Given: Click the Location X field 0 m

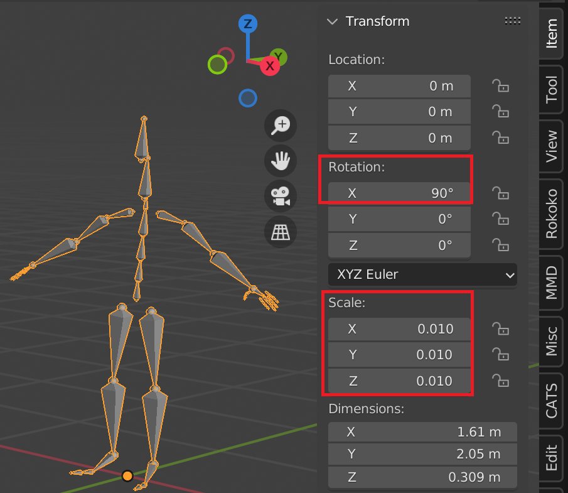Looking at the screenshot, I should (399, 86).
